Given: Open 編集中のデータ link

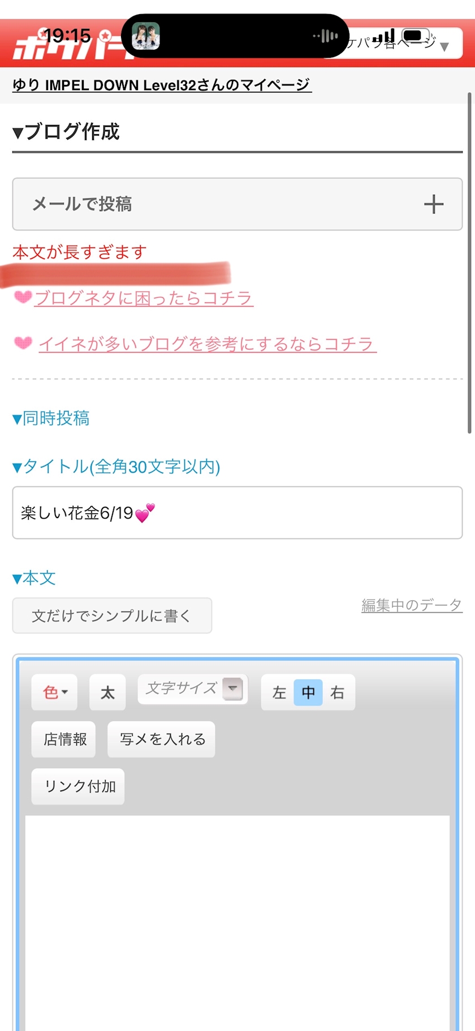Looking at the screenshot, I should (412, 605).
